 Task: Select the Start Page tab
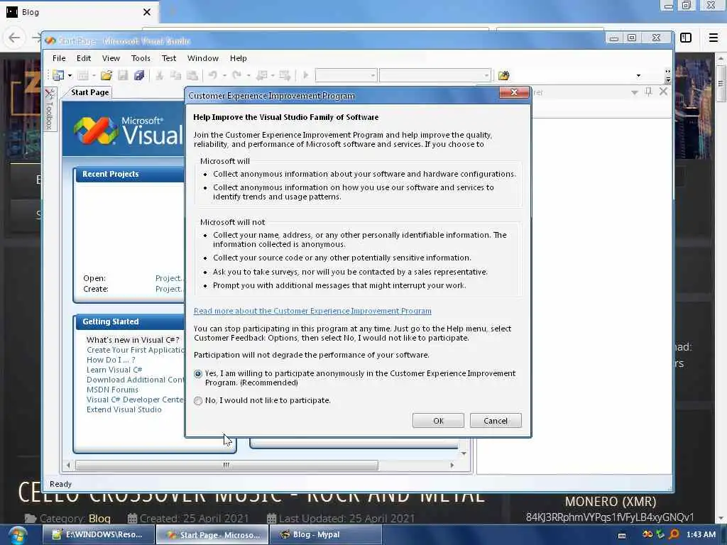[90, 92]
